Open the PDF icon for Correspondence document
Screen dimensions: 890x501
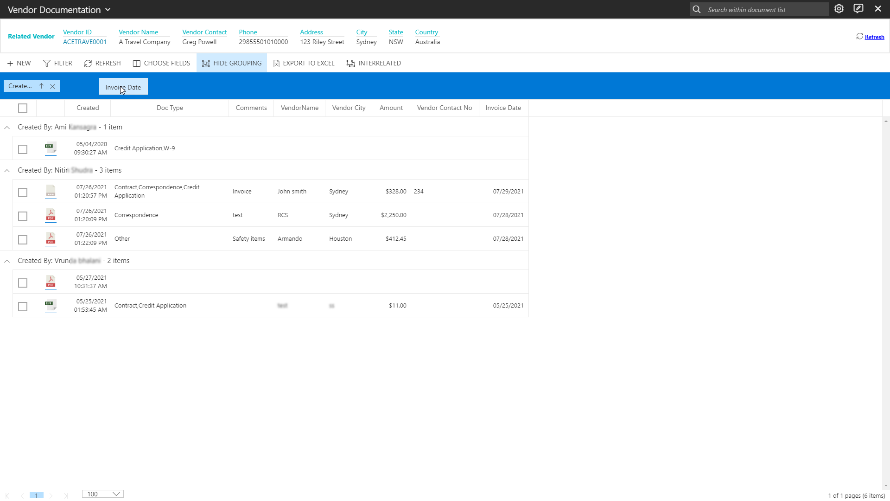pos(51,215)
